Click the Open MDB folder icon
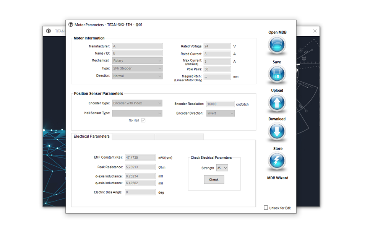Image resolution: width=370 pixels, height=247 pixels. (277, 45)
